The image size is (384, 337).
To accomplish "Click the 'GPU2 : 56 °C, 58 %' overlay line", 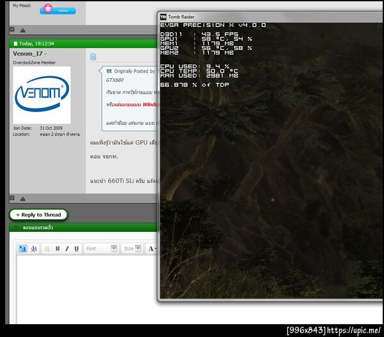I will coord(206,48).
